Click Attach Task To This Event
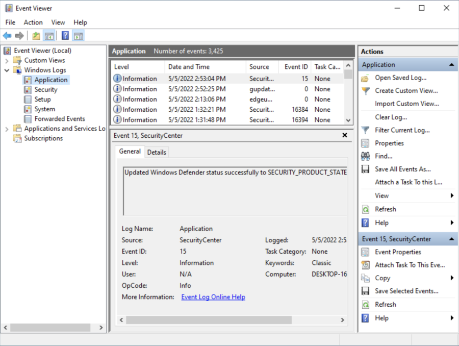The image size is (459, 346). [410, 265]
